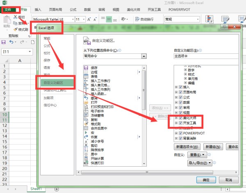Click the 添加 >> button

(160, 108)
